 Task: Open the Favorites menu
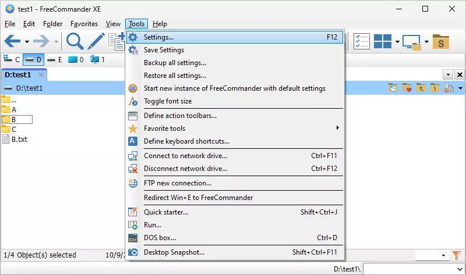[x=84, y=24]
